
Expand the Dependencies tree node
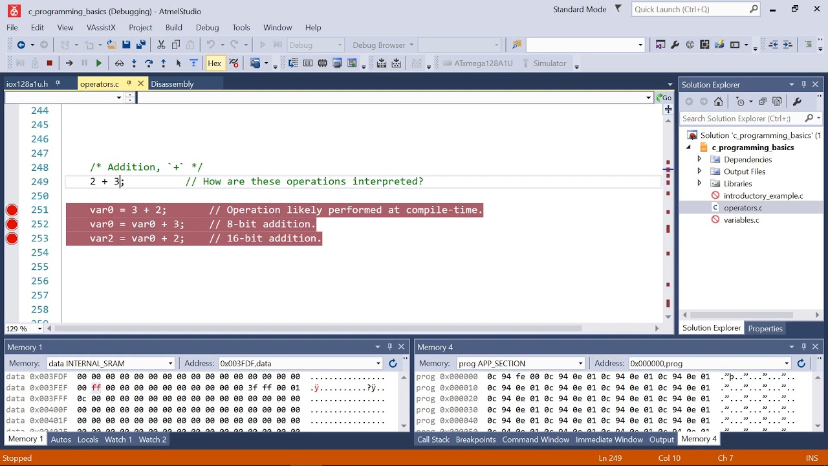[699, 159]
